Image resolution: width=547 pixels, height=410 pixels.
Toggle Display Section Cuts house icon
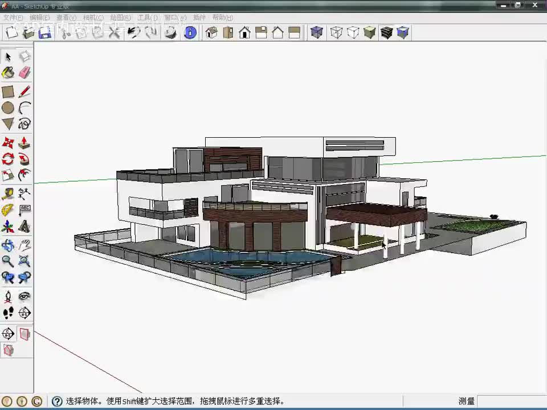tap(8, 350)
